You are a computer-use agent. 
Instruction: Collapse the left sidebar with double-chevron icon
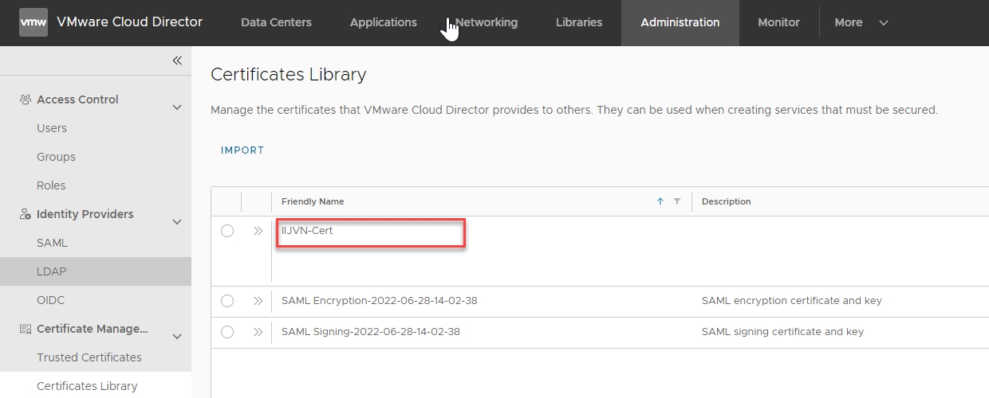177,60
